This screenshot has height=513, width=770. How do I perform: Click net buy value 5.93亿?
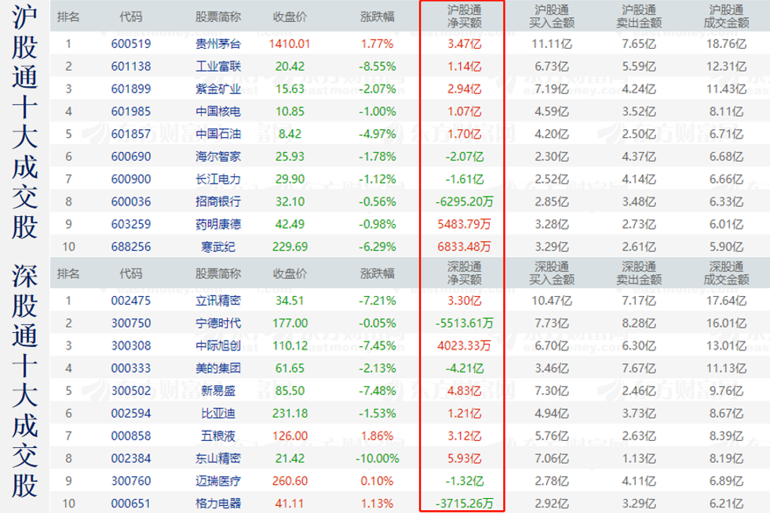[x=464, y=459]
